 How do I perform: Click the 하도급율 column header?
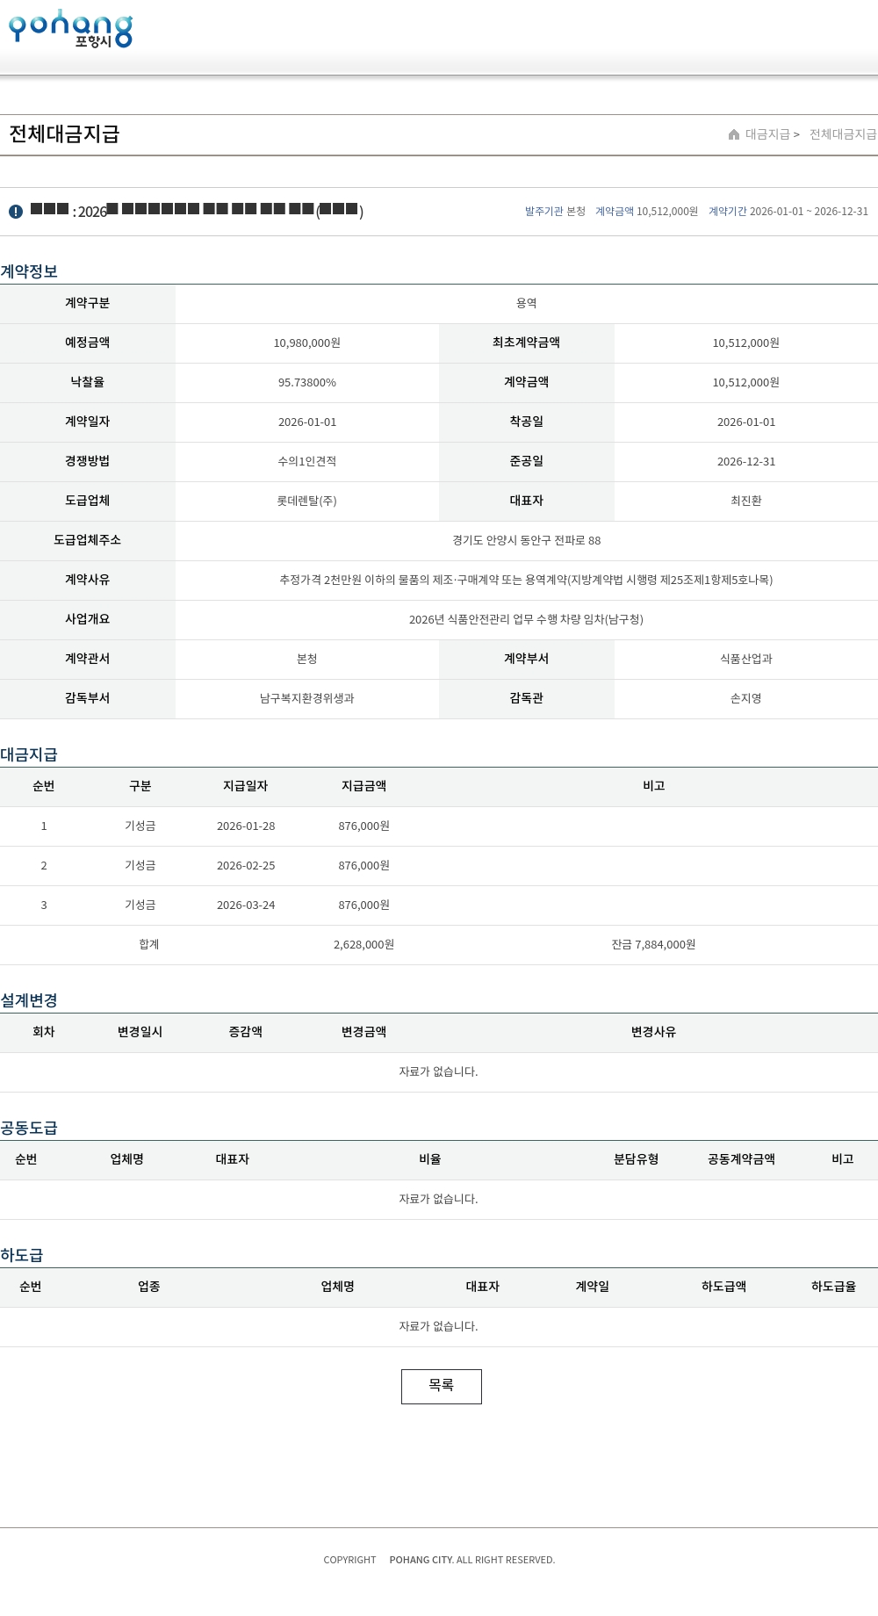833,1287
